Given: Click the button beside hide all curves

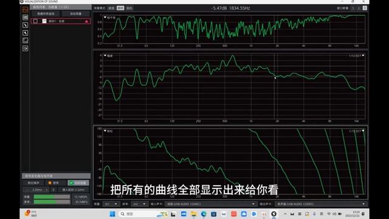Looking at the screenshot, I should coord(75,13).
